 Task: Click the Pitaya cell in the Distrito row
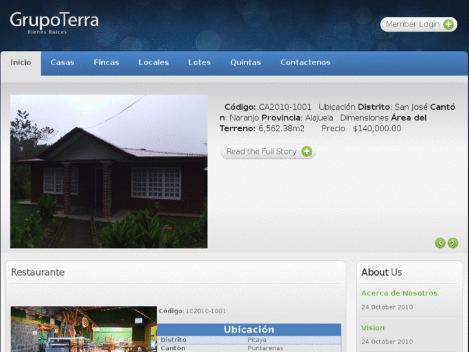tap(257, 340)
